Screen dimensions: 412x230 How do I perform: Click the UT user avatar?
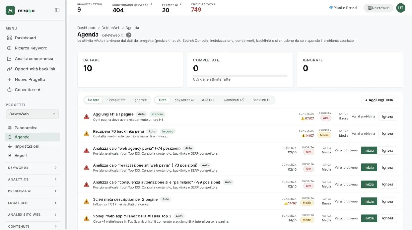[401, 8]
